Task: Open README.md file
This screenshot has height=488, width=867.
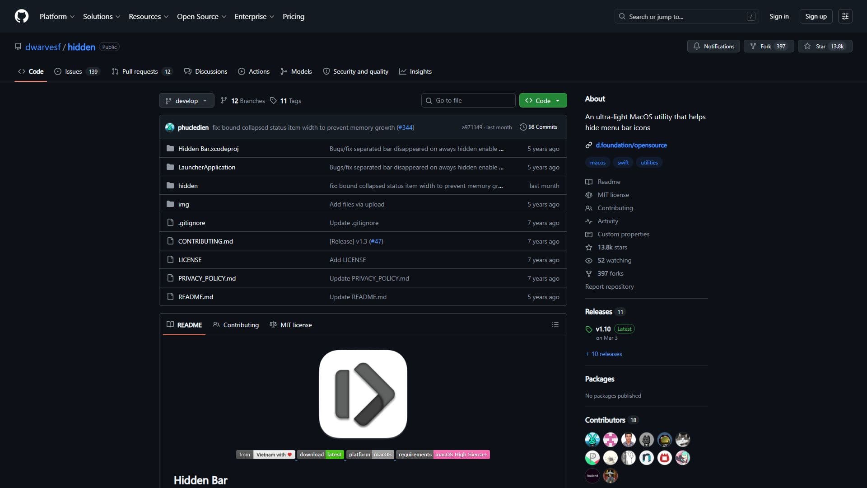Action: point(196,297)
